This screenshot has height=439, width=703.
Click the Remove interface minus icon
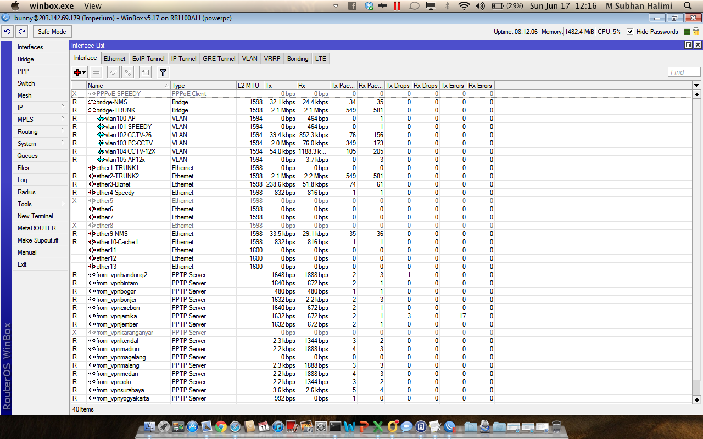click(95, 72)
